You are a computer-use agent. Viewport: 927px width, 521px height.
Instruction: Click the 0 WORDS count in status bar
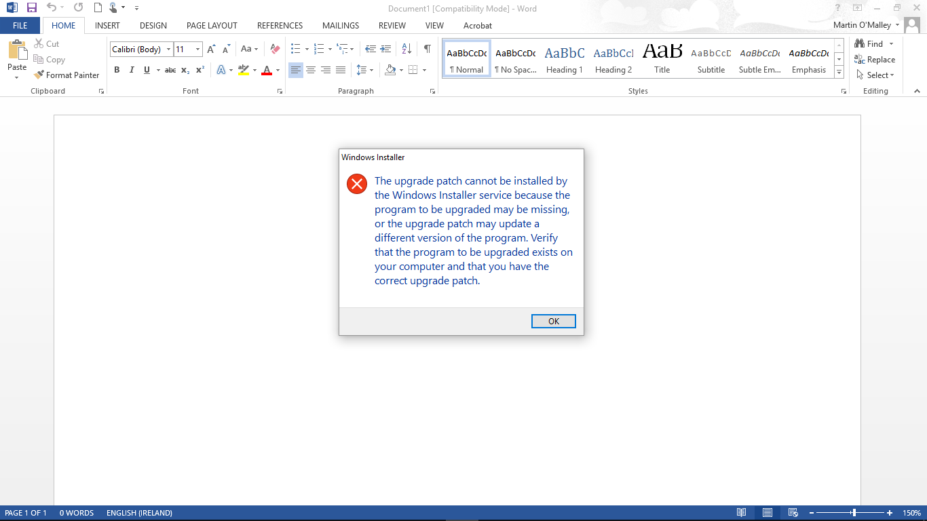77,513
